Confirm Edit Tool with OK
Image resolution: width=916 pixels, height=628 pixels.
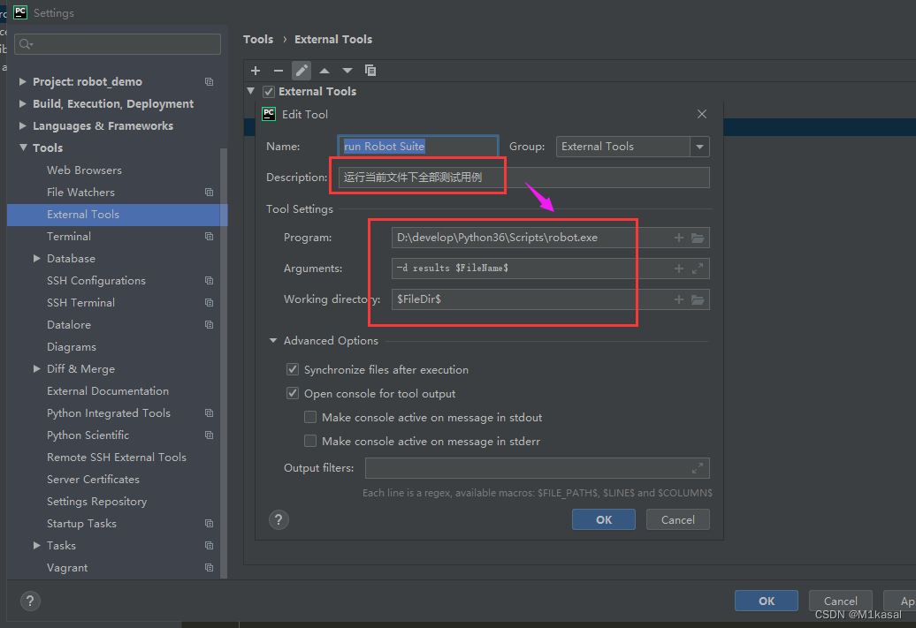pyautogui.click(x=604, y=519)
